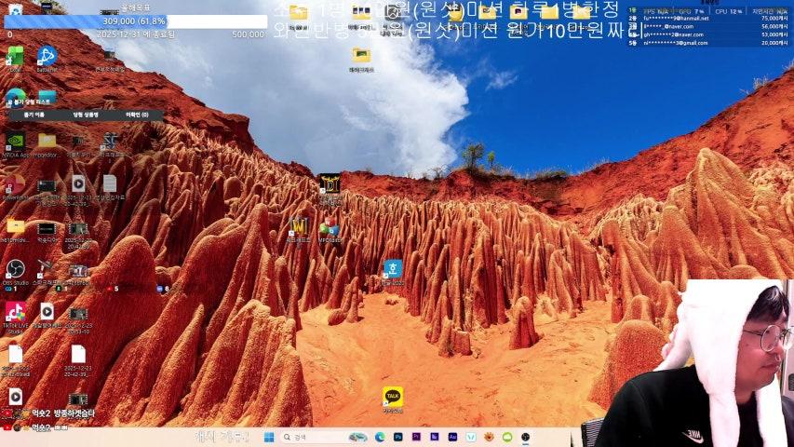This screenshot has height=447, width=794.
Task: Open Premiere Pro from the taskbar
Action: (416, 437)
